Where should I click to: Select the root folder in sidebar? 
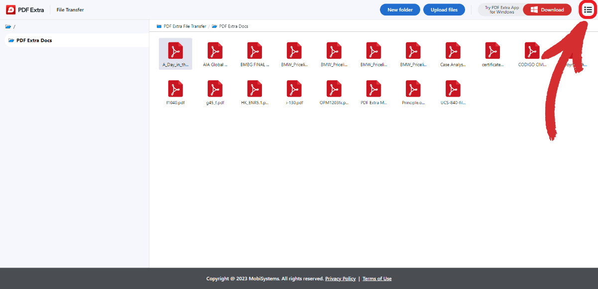click(x=10, y=26)
